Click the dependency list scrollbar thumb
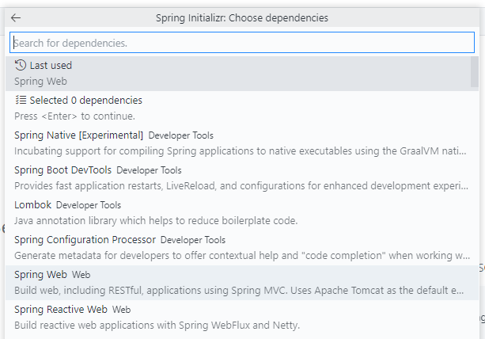485x339 pixels. [475, 72]
